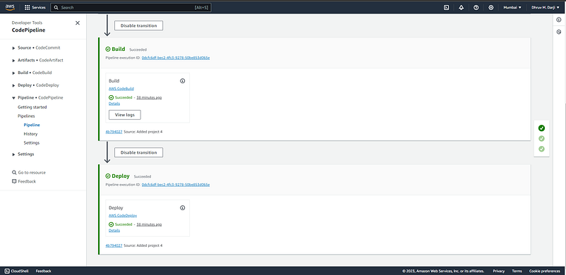The height and width of the screenshot is (275, 566).
Task: Click the View logs button
Action: [x=124, y=115]
